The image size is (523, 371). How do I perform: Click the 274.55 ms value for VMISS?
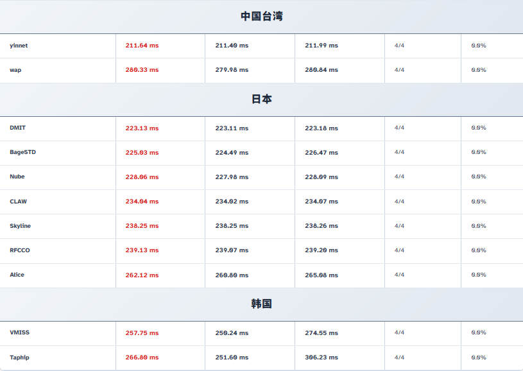(x=322, y=333)
